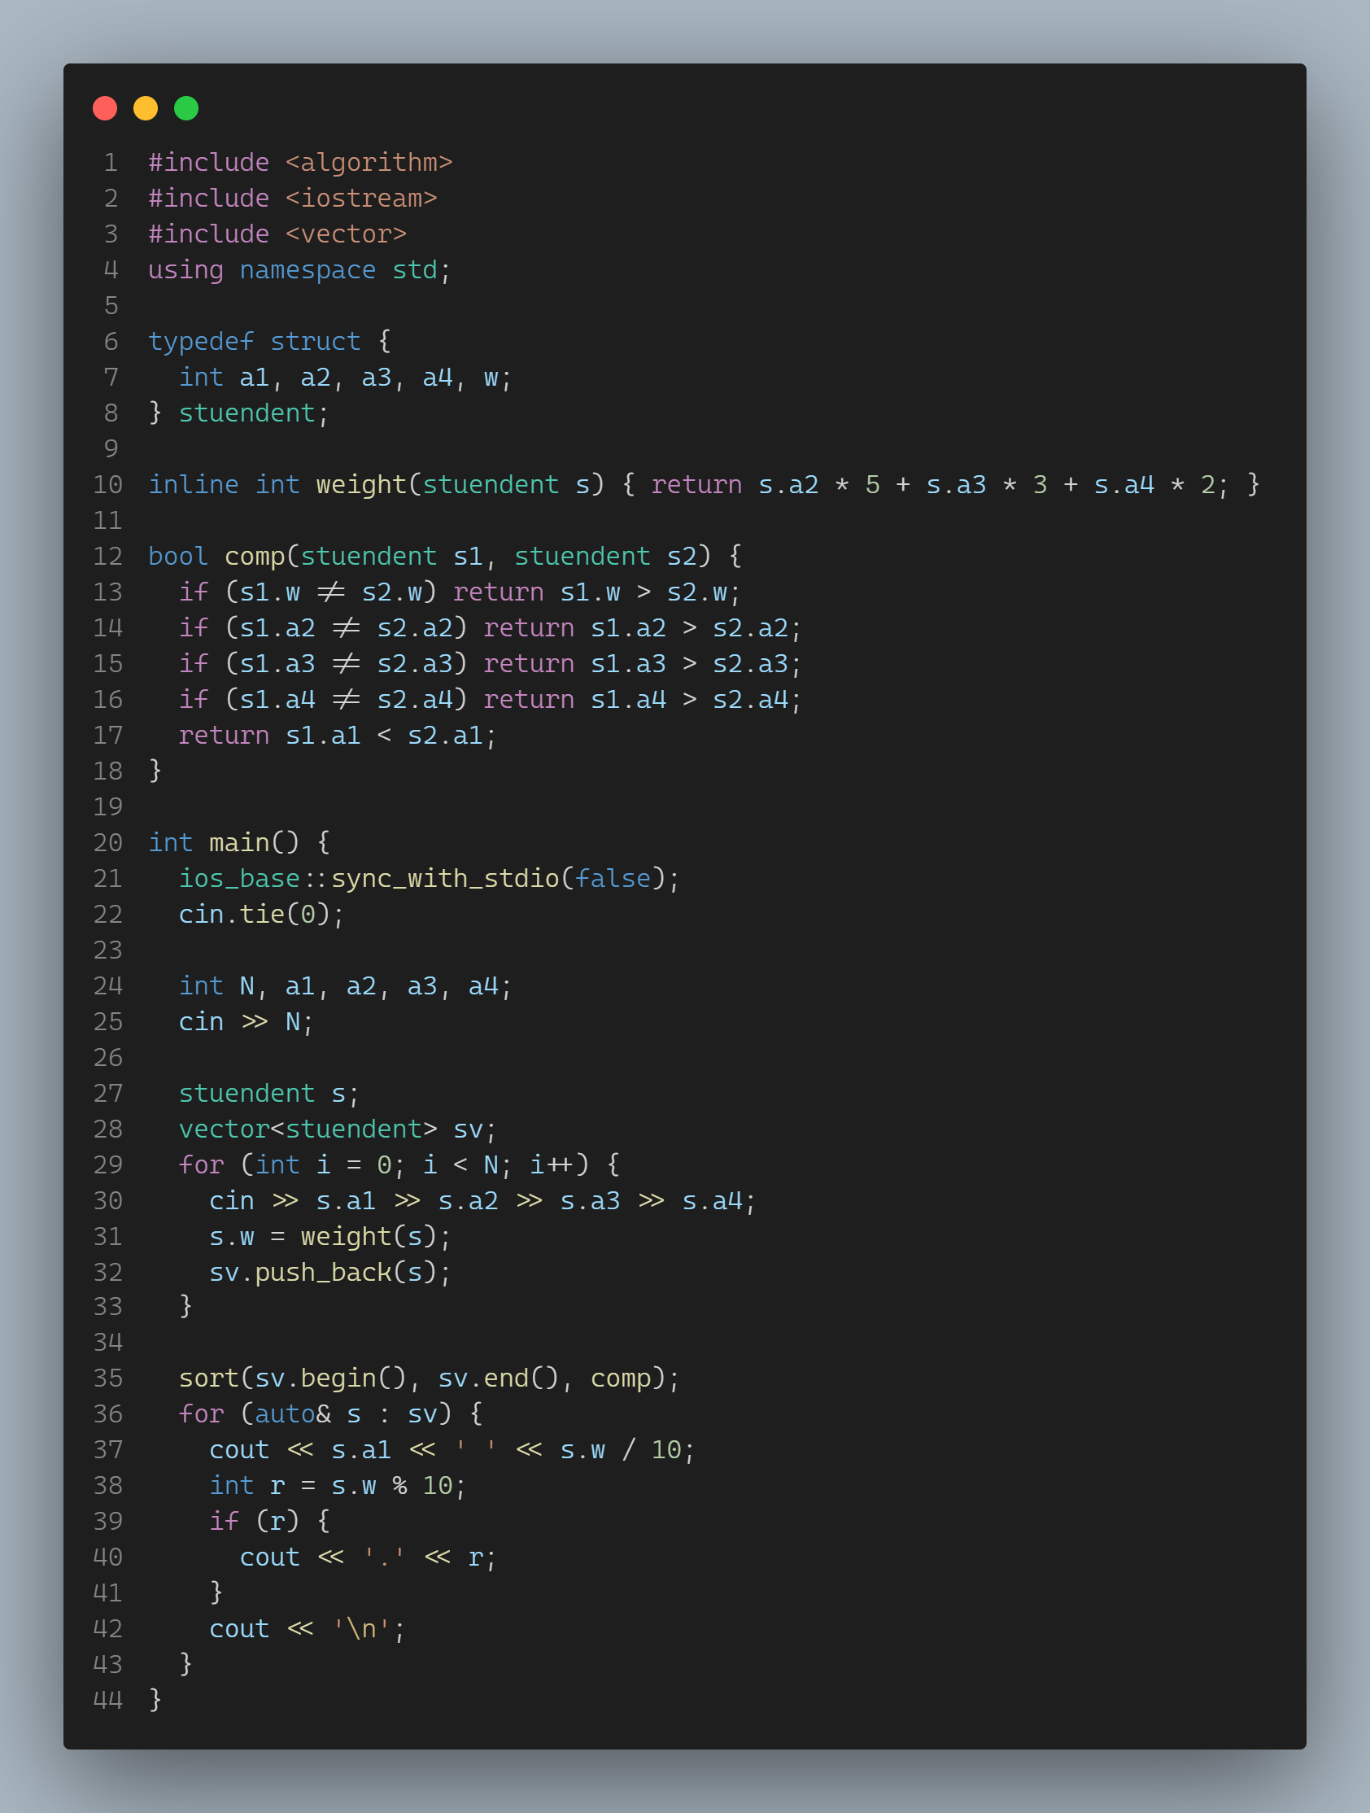This screenshot has width=1370, height=1813.
Task: Select the <algorithm> include header
Action: click(368, 162)
